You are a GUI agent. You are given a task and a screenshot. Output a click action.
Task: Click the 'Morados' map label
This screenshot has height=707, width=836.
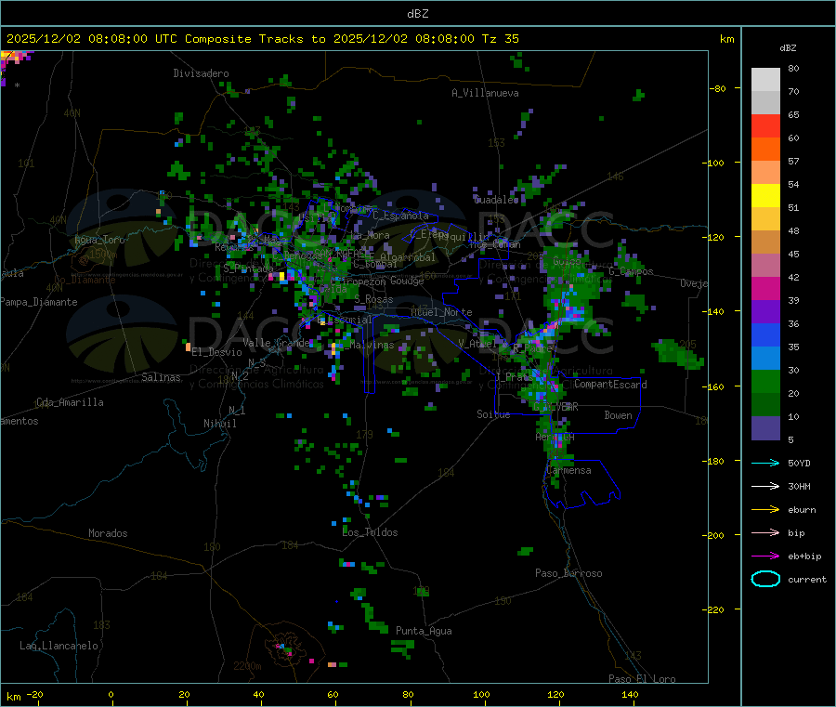108,533
